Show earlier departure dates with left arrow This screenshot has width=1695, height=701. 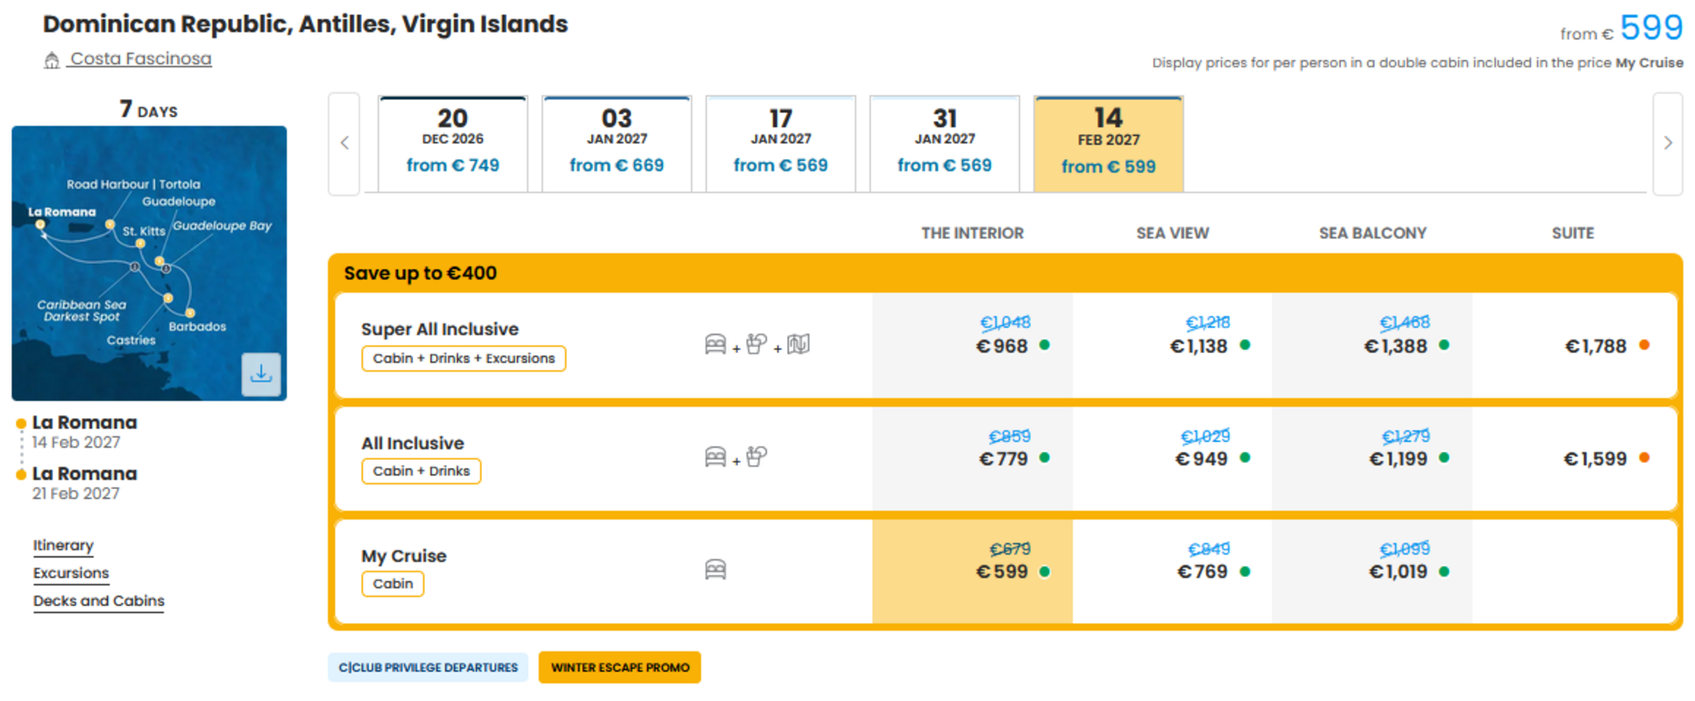[344, 144]
